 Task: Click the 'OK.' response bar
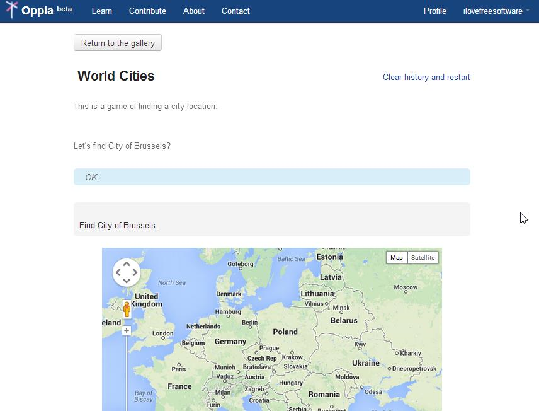[272, 177]
